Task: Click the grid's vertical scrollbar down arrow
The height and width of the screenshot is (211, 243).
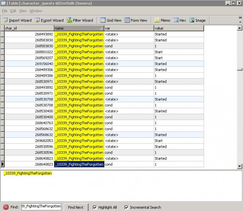Action: click(240, 166)
